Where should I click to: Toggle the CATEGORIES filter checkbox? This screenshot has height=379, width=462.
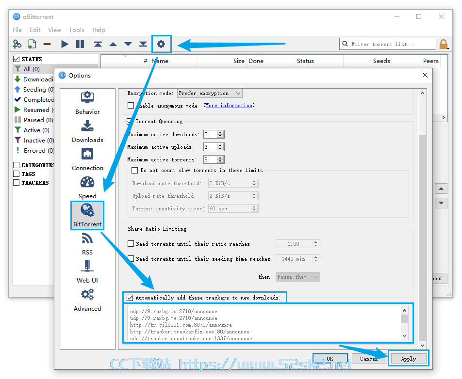tap(16, 165)
